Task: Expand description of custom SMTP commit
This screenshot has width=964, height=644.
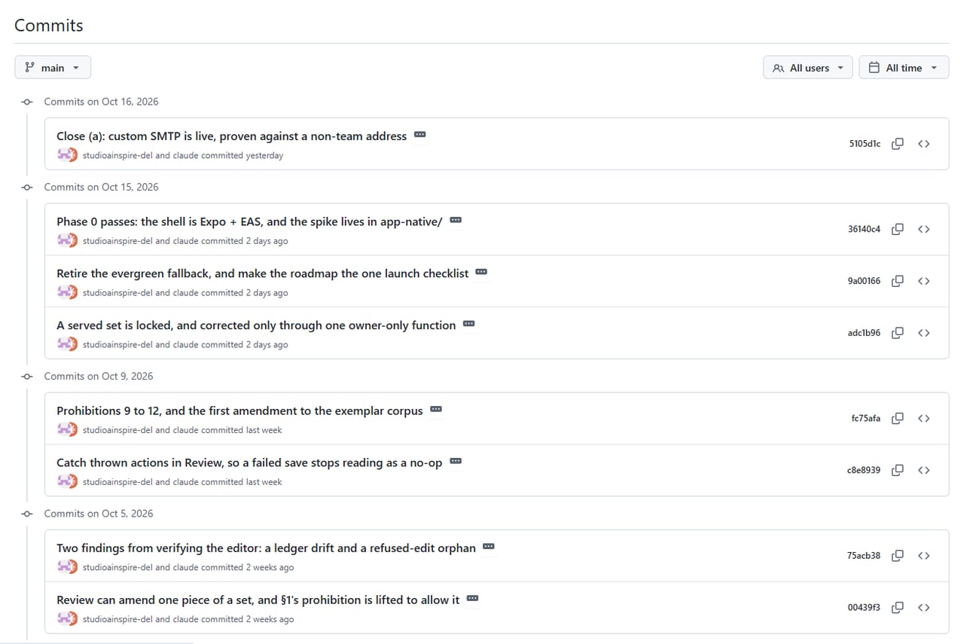Action: click(x=420, y=135)
